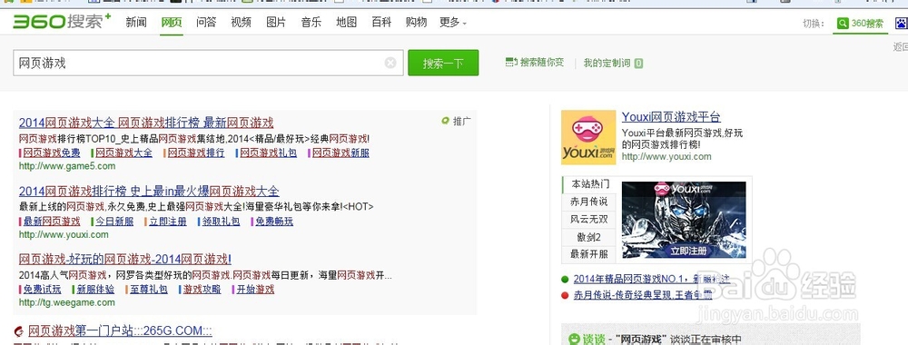
Task: Click 立即注册 on Youxi banner
Action: point(688,251)
